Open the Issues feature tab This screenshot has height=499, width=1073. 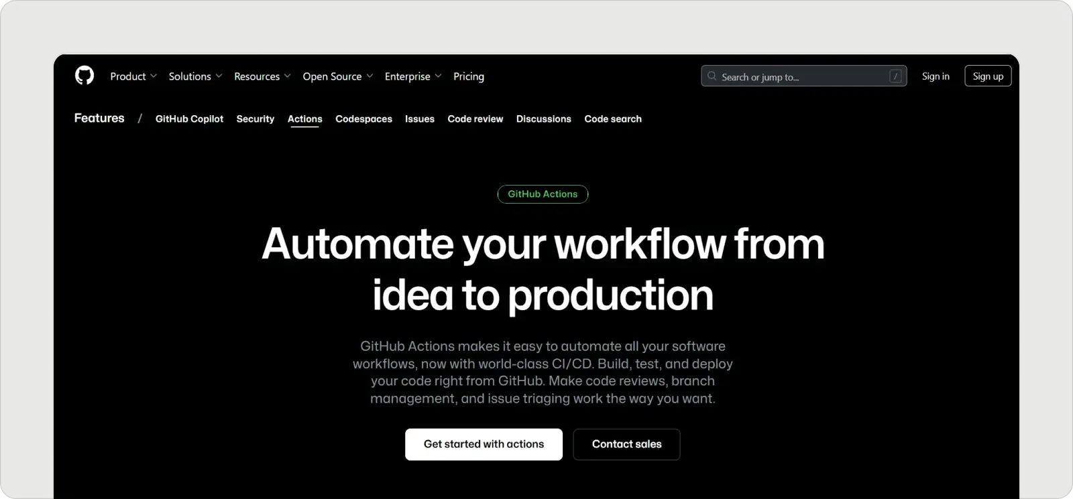coord(420,119)
